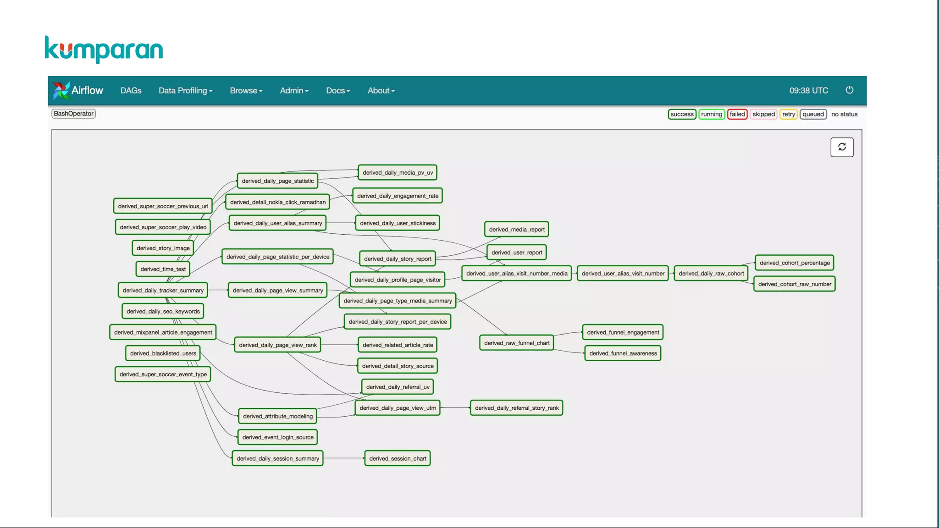Image resolution: width=939 pixels, height=528 pixels.
Task: Click the power logout icon
Action: click(849, 90)
